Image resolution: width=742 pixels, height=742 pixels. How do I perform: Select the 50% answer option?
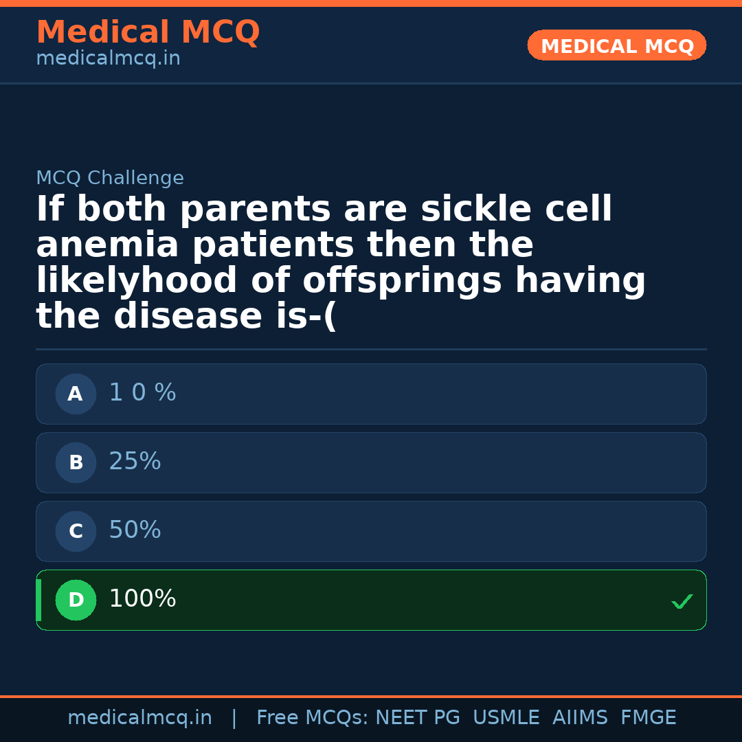coord(371,531)
